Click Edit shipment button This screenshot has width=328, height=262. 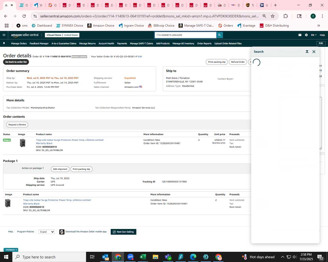tap(60, 169)
